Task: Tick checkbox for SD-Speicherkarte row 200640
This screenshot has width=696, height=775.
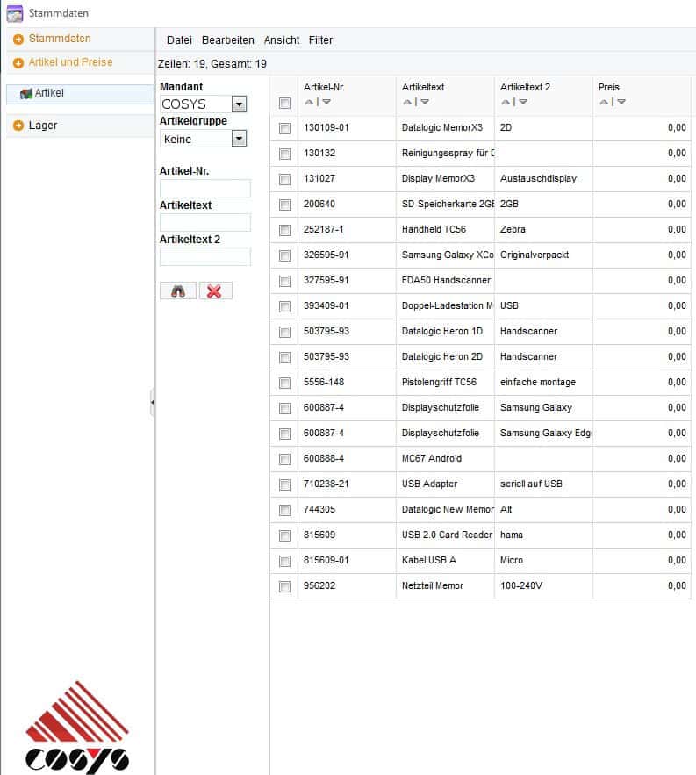Action: pyautogui.click(x=284, y=205)
